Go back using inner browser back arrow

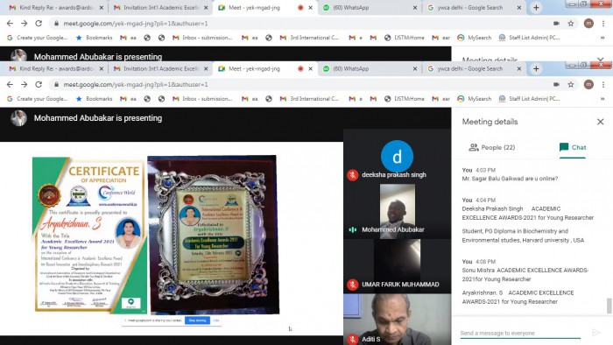(x=10, y=84)
